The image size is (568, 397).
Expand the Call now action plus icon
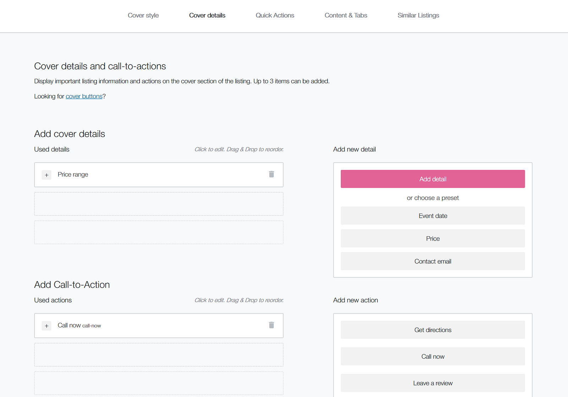47,326
